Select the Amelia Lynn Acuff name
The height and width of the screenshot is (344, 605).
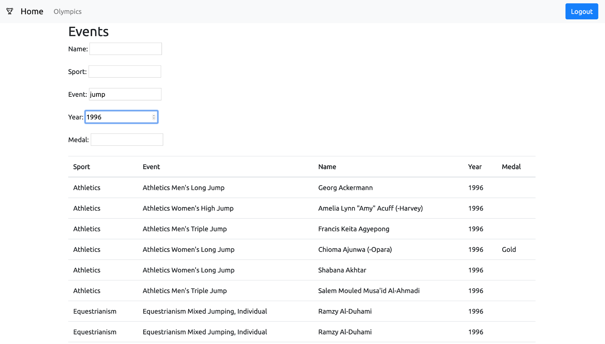point(370,208)
